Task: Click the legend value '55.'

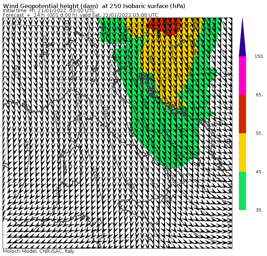Action: tap(259, 133)
